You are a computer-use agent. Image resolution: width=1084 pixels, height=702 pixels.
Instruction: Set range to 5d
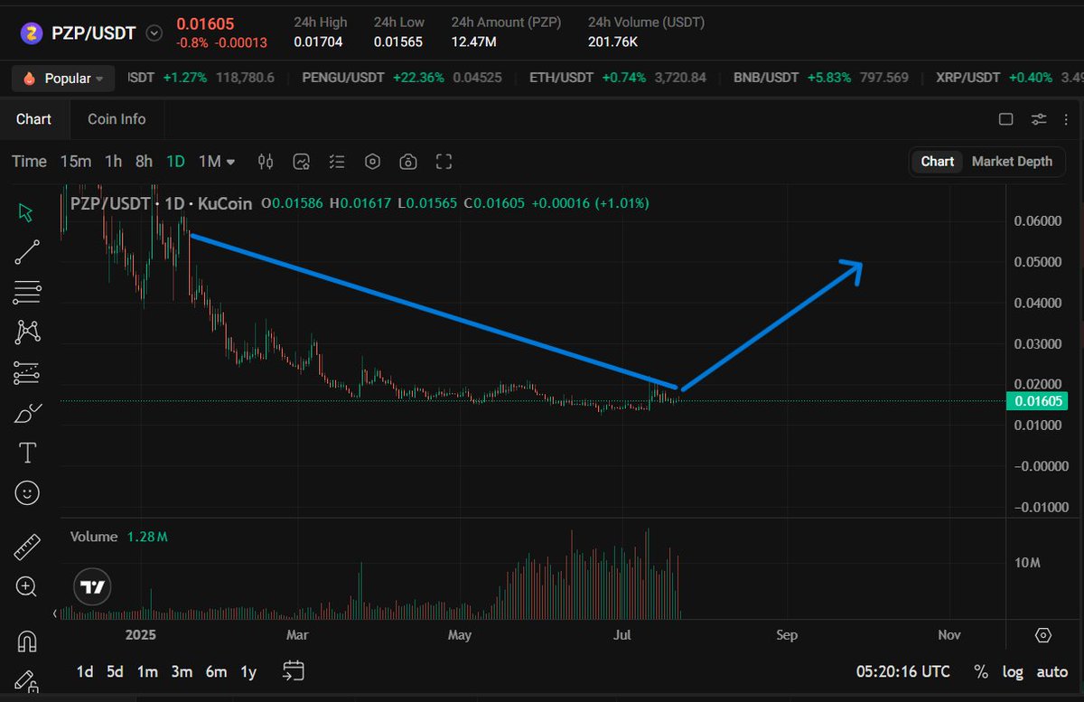click(x=115, y=671)
